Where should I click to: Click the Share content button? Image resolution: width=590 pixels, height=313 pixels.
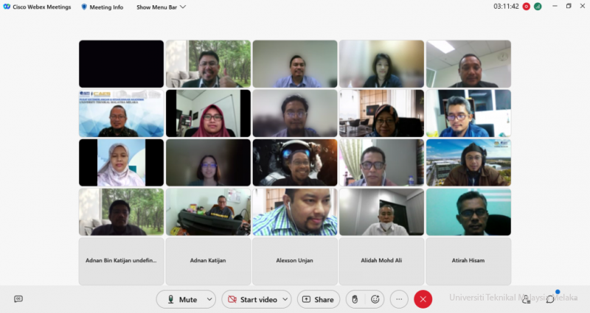[317, 300]
